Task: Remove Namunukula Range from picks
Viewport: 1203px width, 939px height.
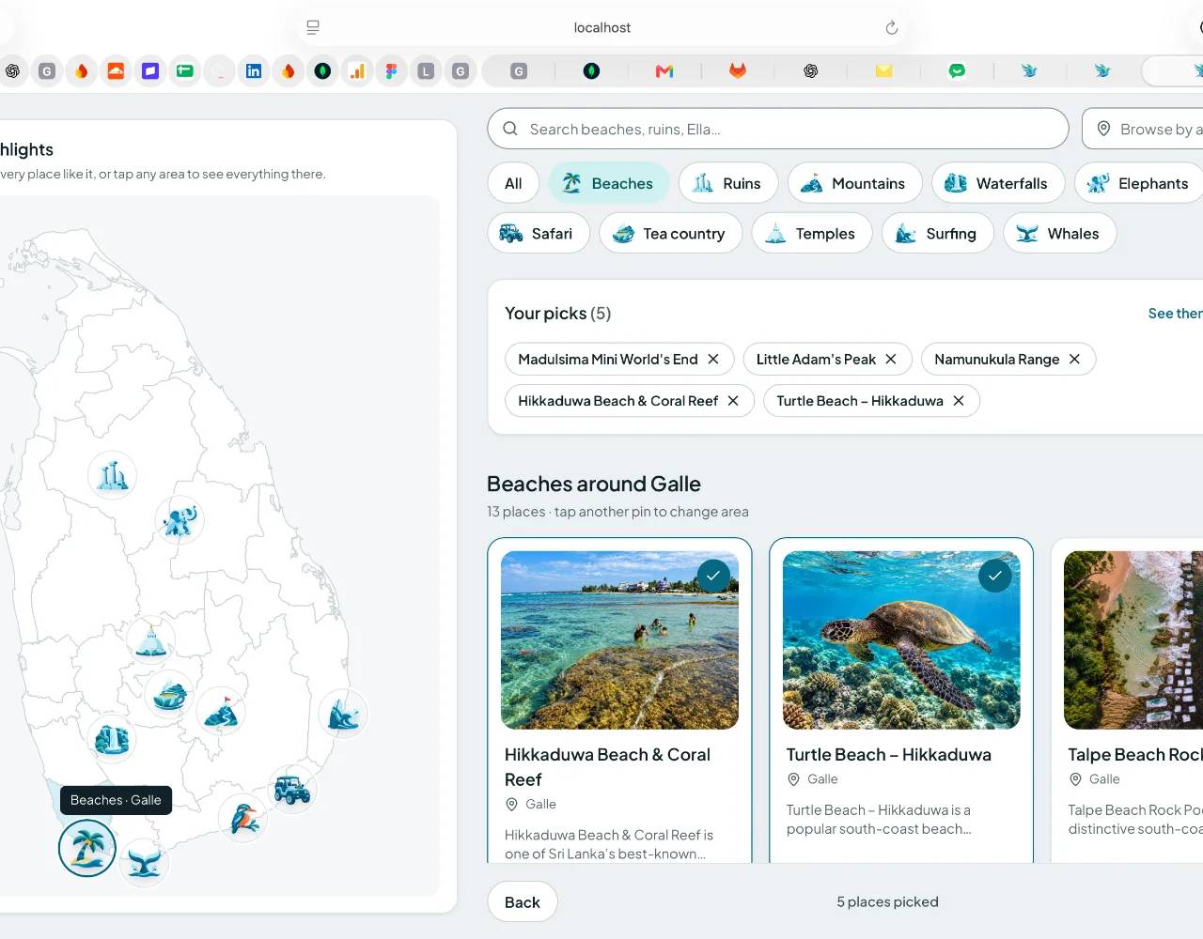Action: click(x=1074, y=359)
